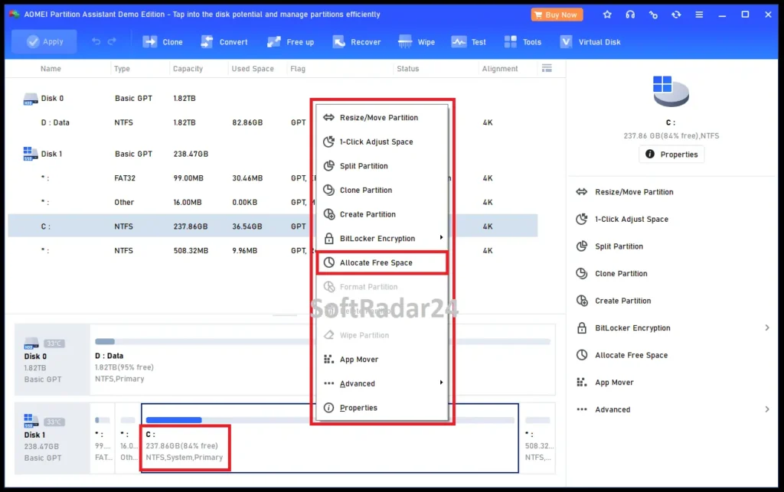
Task: Expand BitLocker Encryption submenu in context menu
Action: pos(382,238)
